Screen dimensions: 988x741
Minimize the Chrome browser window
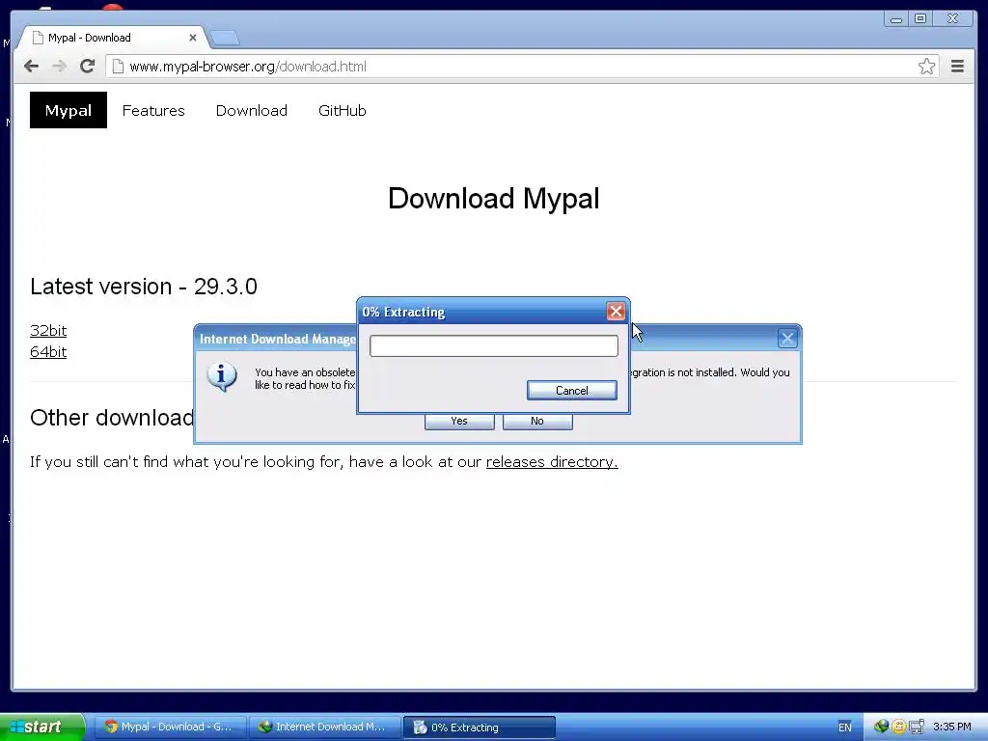896,19
